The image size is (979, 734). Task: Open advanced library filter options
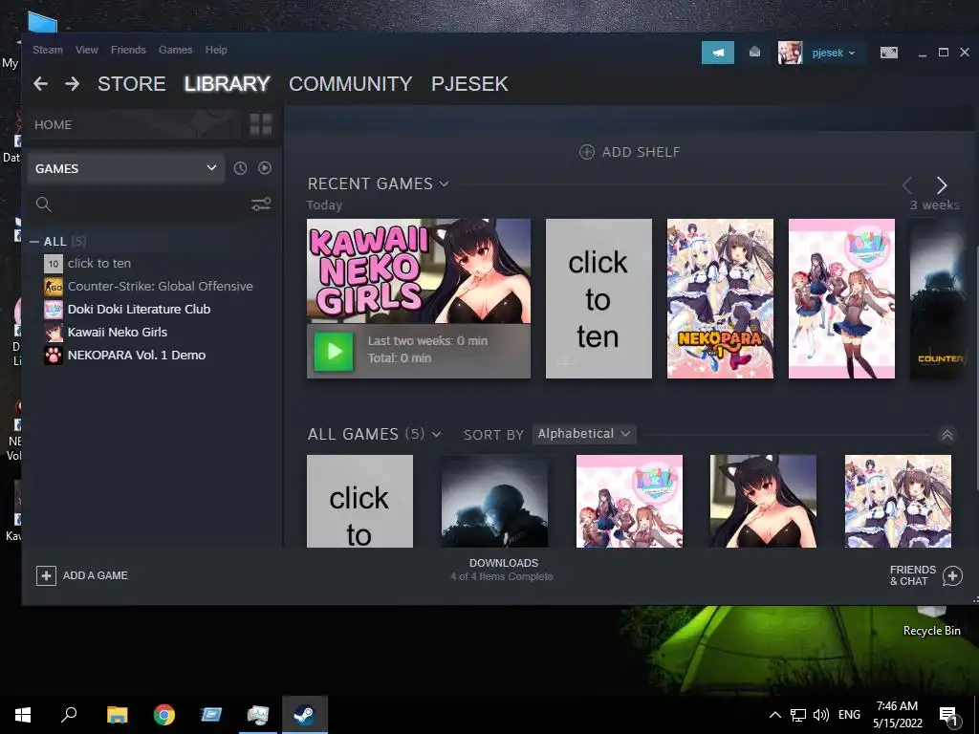tap(261, 205)
